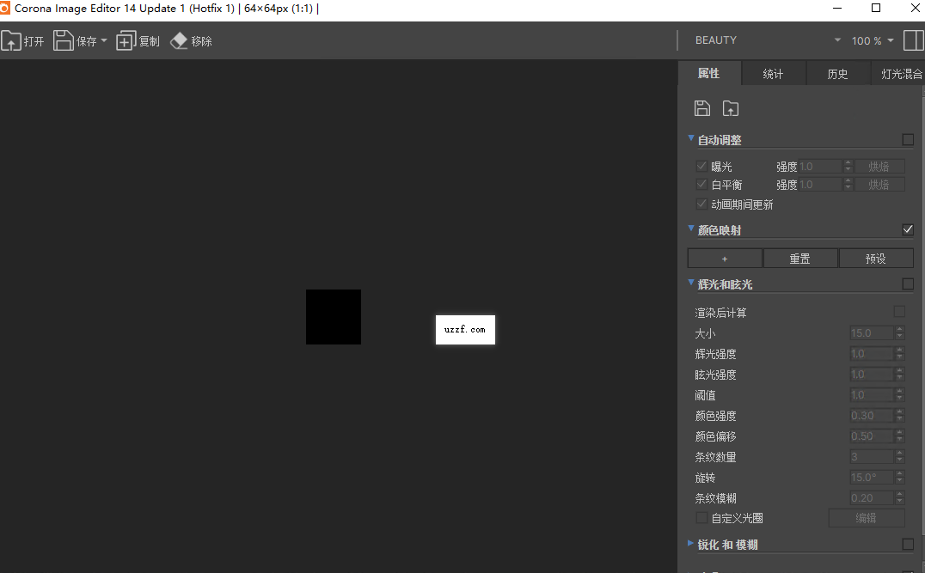925x573 pixels.
Task: Click the load-preset folder icon in Properties panel
Action: (x=730, y=108)
